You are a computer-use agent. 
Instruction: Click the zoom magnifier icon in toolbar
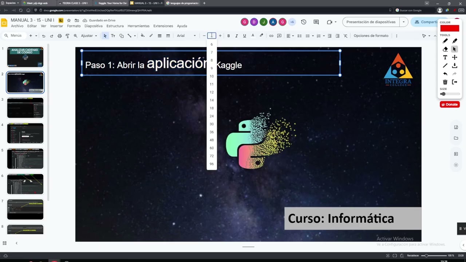tap(75, 36)
